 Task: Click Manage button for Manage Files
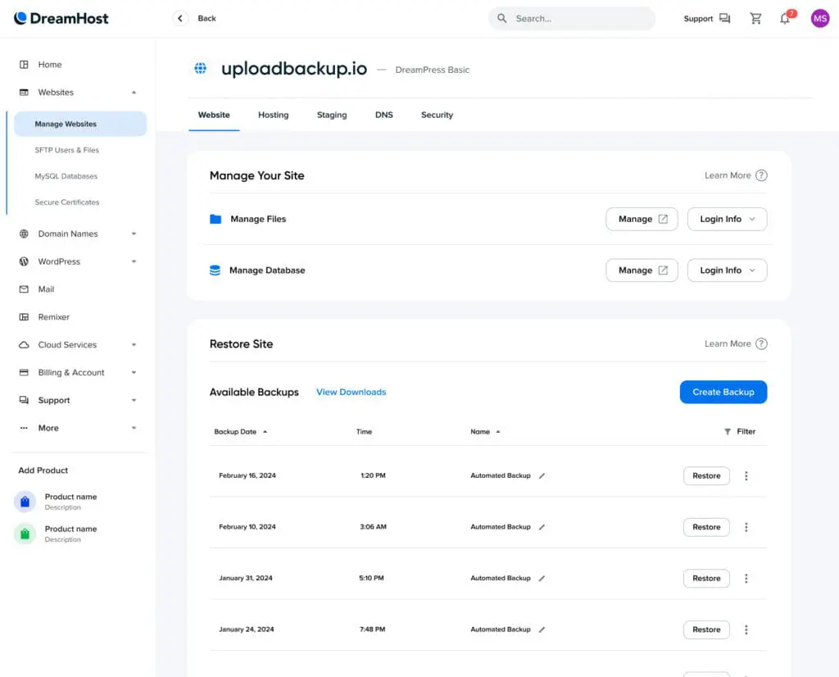[642, 219]
